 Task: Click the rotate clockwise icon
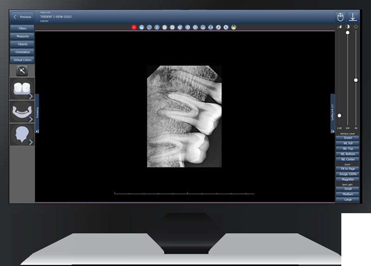(x=226, y=27)
